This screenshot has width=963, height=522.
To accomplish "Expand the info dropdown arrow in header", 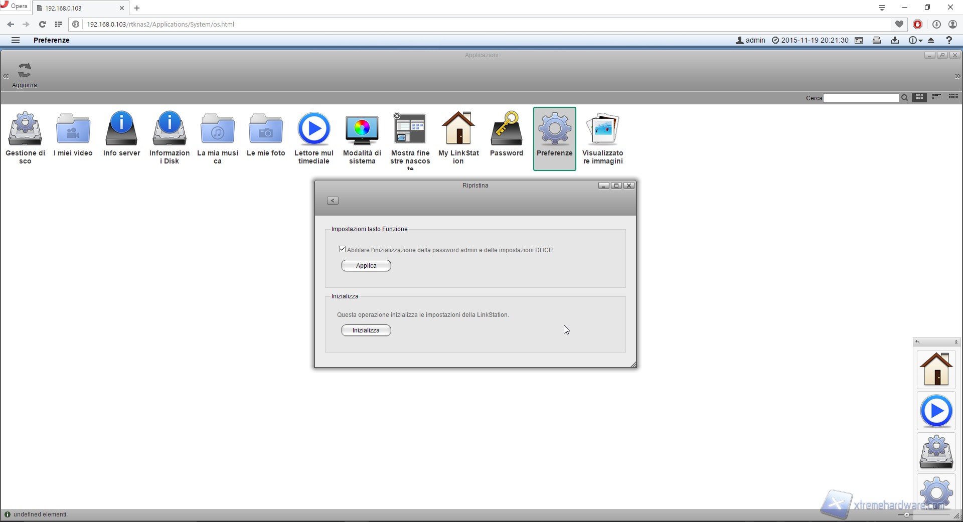I will click(x=920, y=41).
